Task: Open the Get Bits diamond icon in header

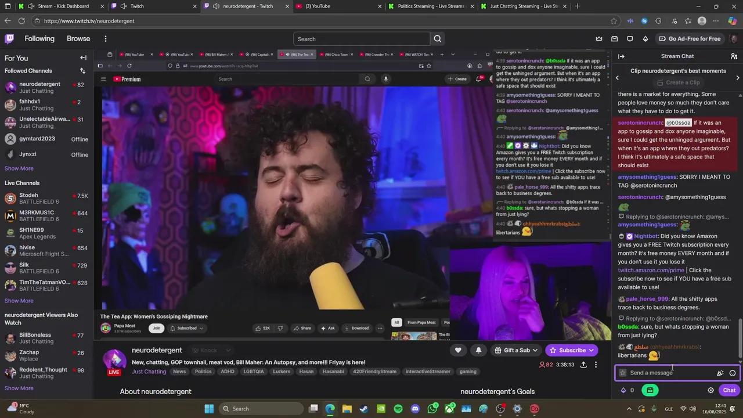Action: 645,39
